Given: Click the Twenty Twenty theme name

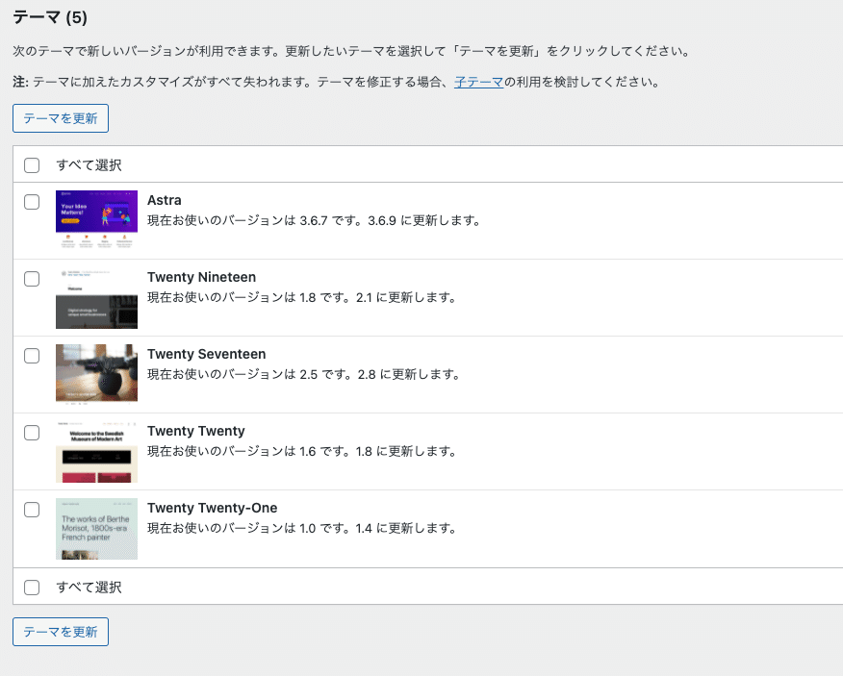Looking at the screenshot, I should point(195,431).
